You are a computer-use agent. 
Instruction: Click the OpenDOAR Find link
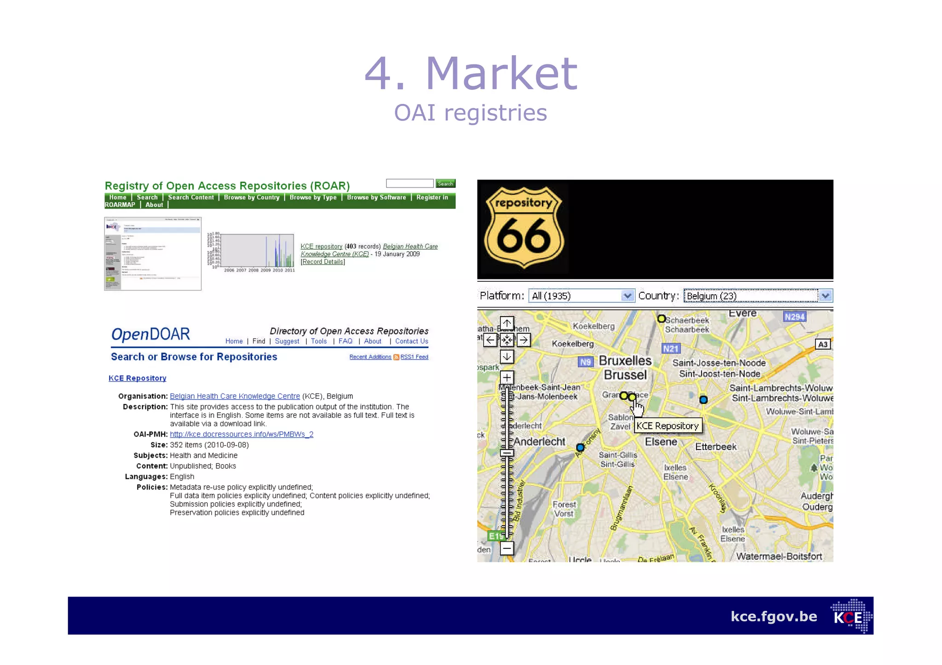point(259,341)
